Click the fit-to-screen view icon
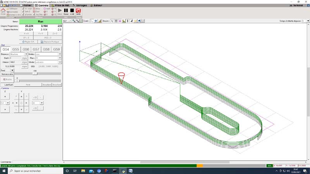Image resolution: width=310 pixels, height=174 pixels. (81, 20)
